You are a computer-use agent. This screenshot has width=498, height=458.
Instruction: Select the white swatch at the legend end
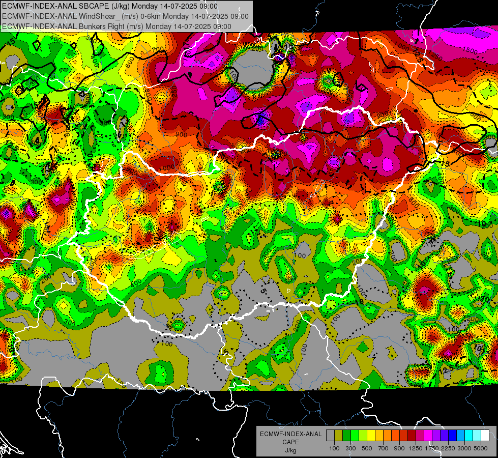tap(485, 436)
